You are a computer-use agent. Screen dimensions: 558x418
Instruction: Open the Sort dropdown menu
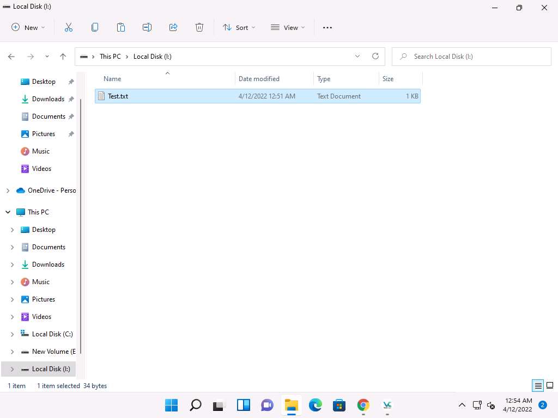click(239, 27)
